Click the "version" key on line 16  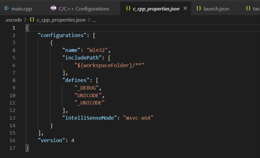click(x=52, y=141)
